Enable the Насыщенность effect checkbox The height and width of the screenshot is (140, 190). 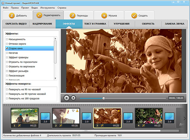tap(7, 39)
